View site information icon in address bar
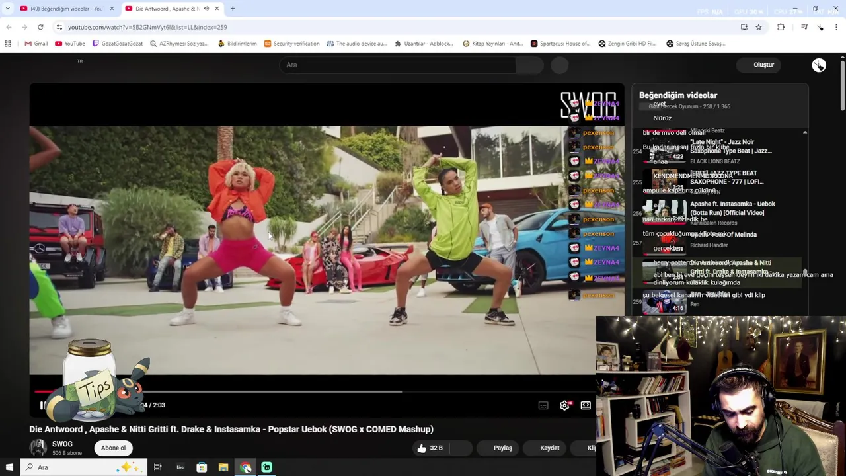This screenshot has width=846, height=476. [59, 27]
